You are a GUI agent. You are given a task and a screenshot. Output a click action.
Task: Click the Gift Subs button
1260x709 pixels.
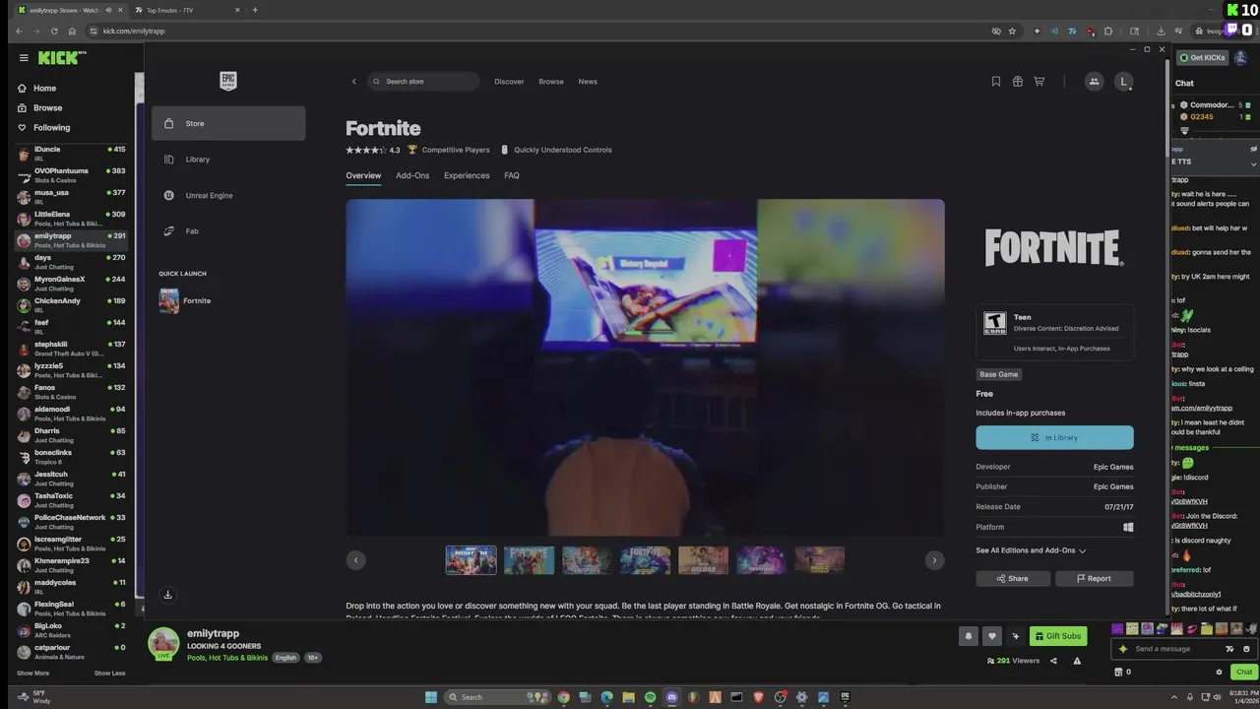point(1058,636)
